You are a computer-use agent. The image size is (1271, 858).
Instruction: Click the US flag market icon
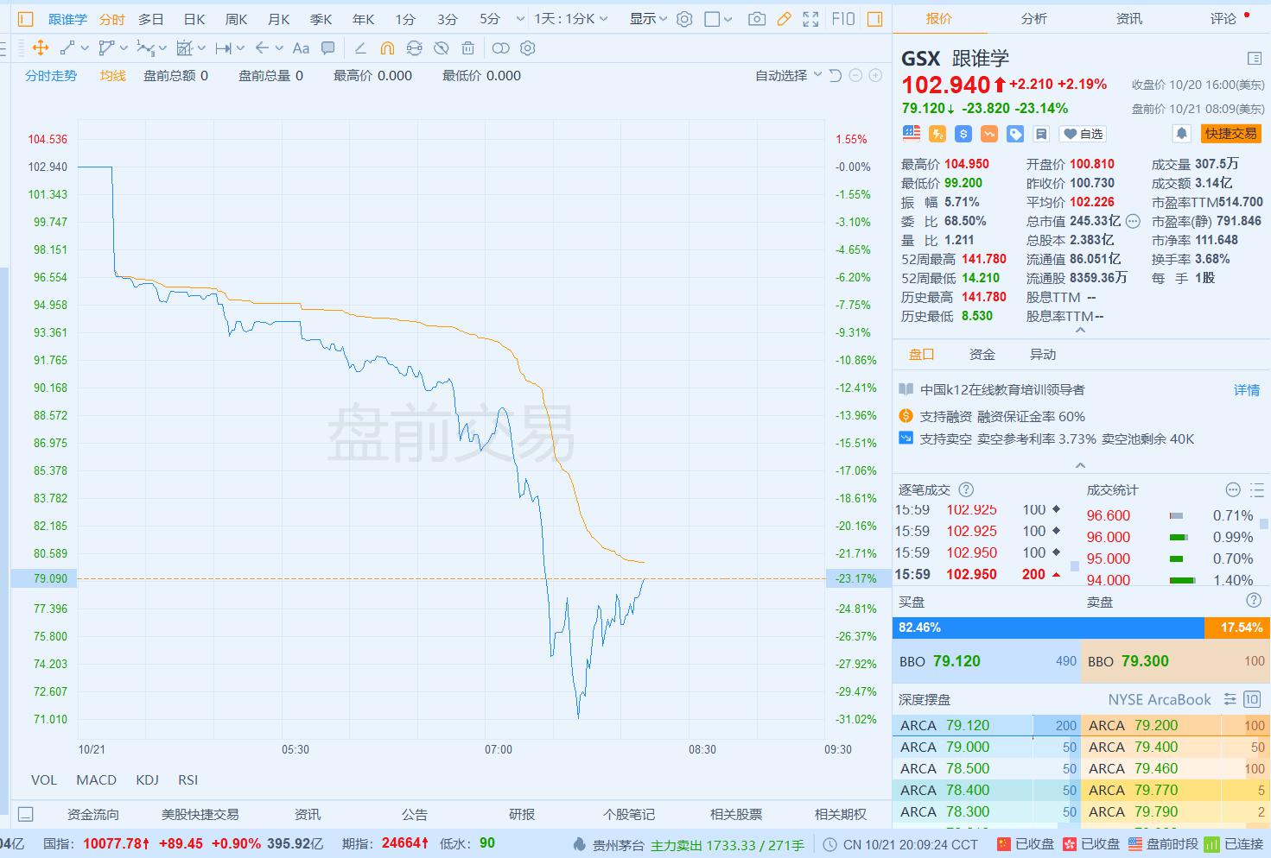[x=912, y=134]
